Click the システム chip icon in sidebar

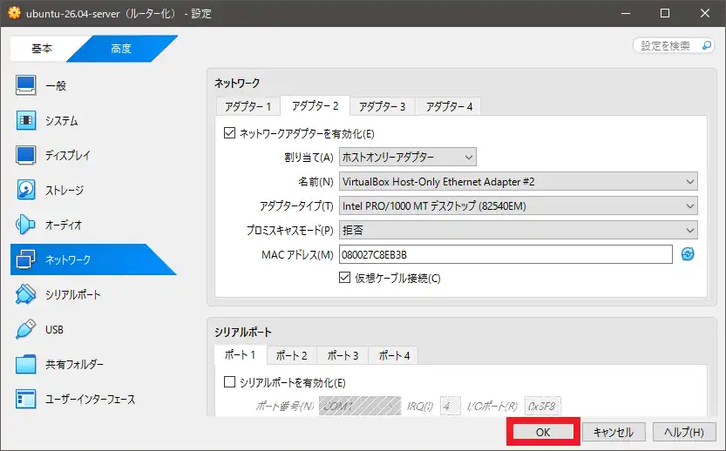pyautogui.click(x=25, y=120)
